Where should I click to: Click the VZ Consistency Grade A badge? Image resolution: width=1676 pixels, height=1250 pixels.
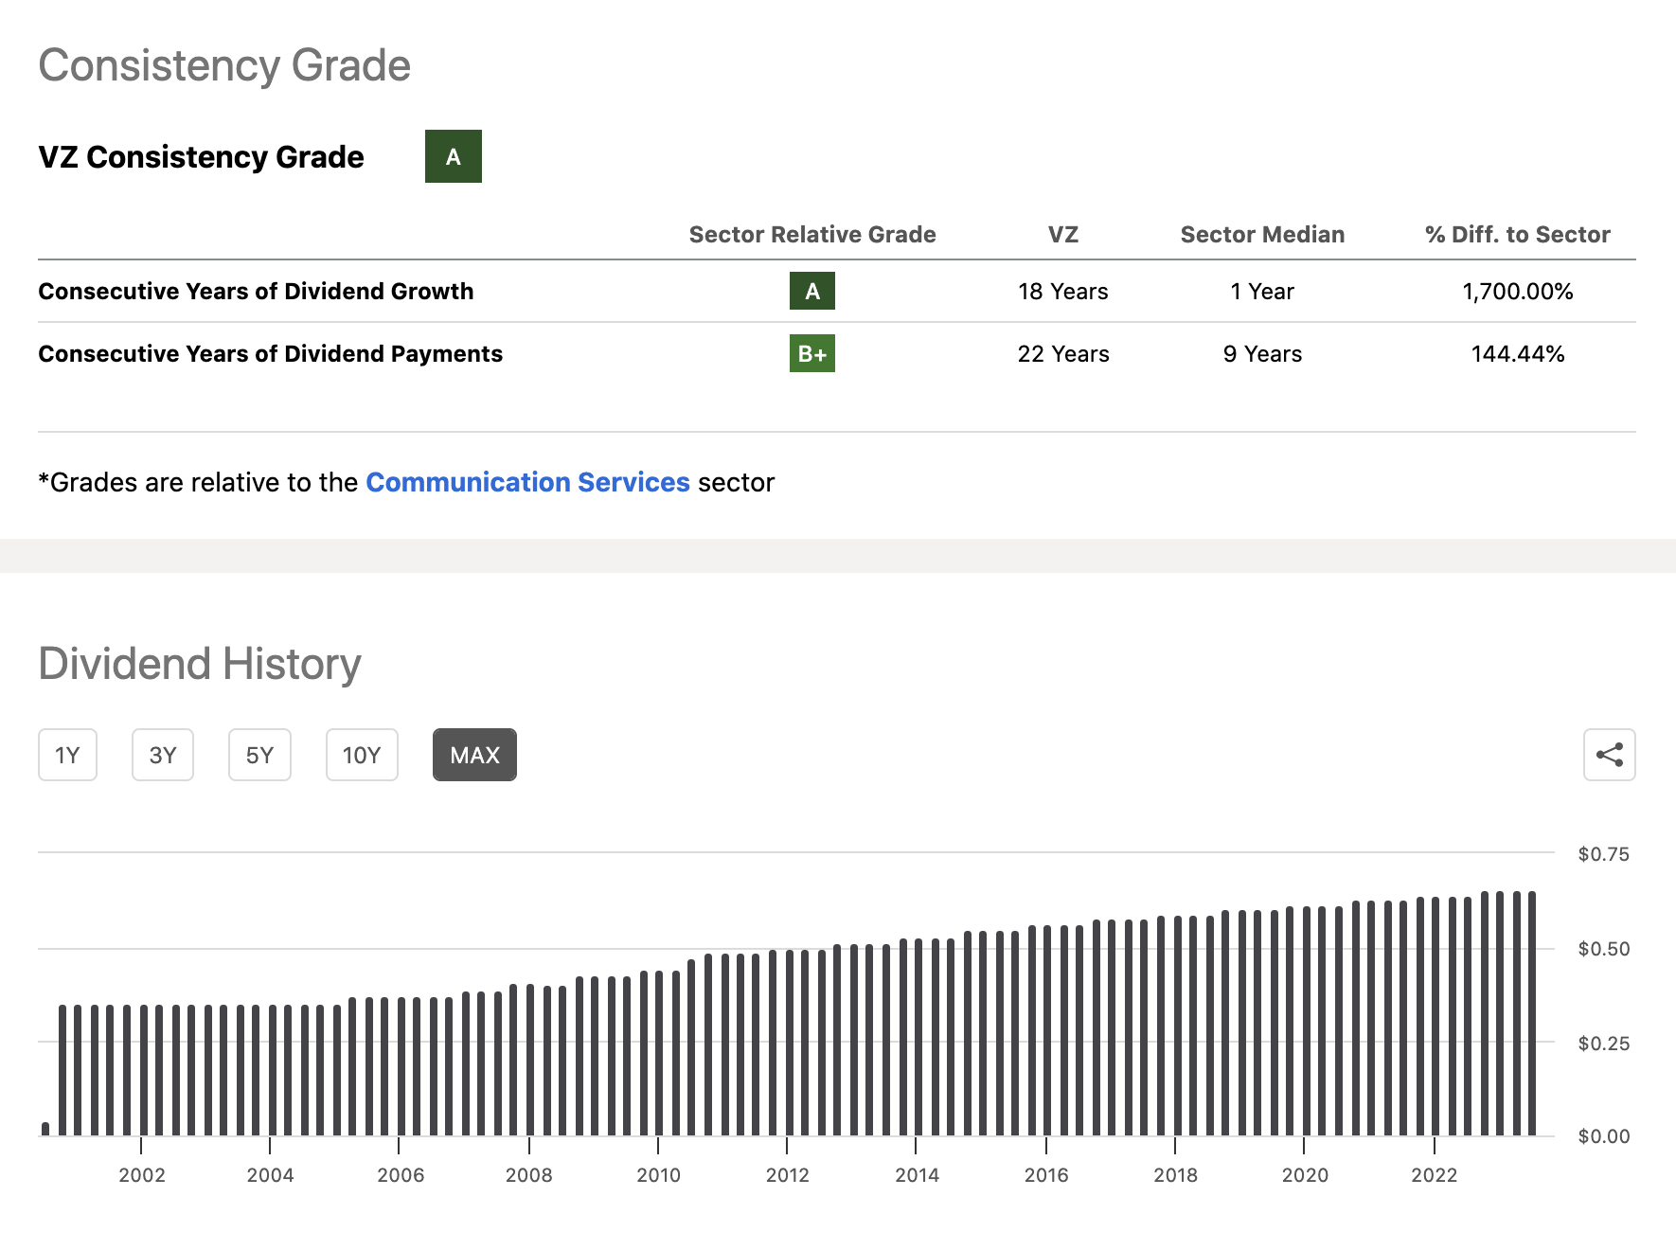pyautogui.click(x=454, y=156)
